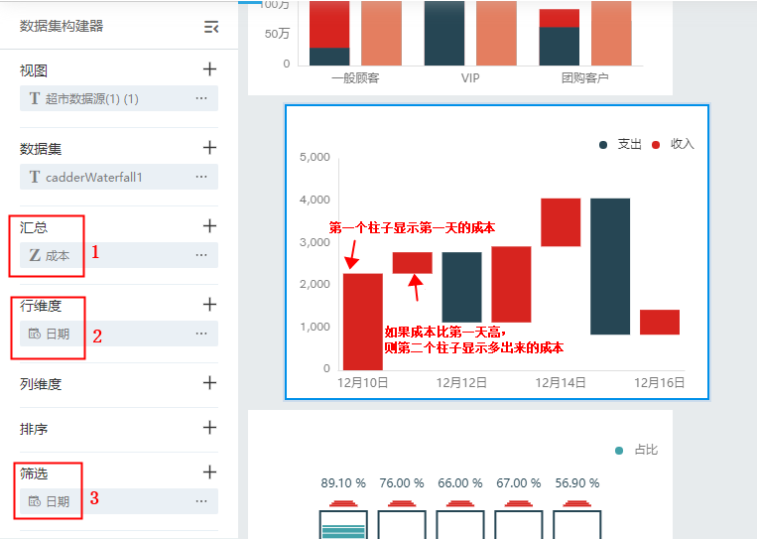This screenshot has width=757, height=539.
Task: Click the Z aggregate icon beside 成本
Action: (35, 255)
